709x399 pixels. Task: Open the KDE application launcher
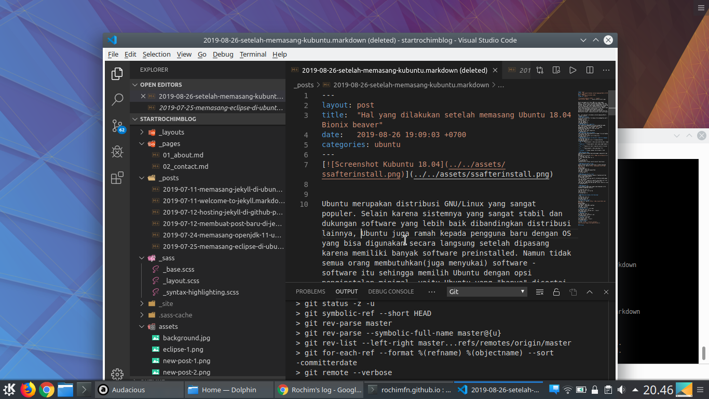[9, 390]
